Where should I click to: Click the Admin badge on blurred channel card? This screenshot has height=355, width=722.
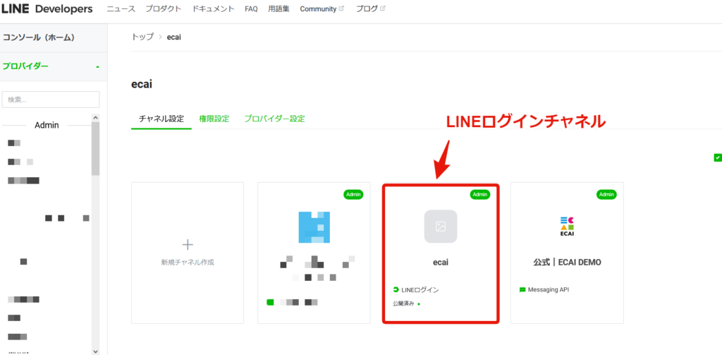[x=354, y=195]
